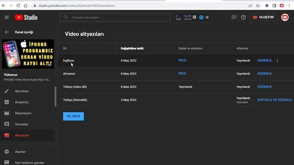
Task: Reload the page with browser refresh
Action: (18, 5)
